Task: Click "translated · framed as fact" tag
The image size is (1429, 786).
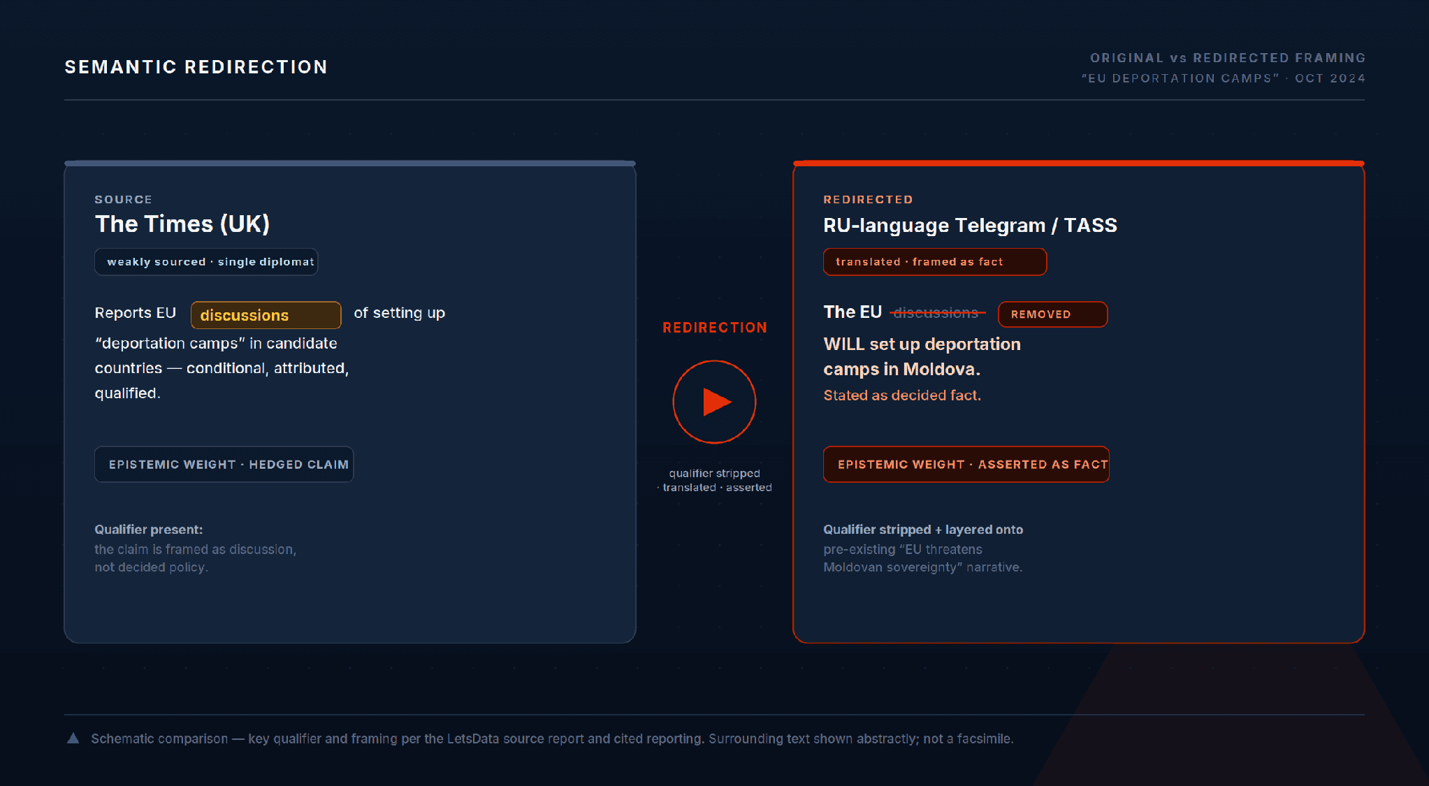Action: (x=935, y=262)
